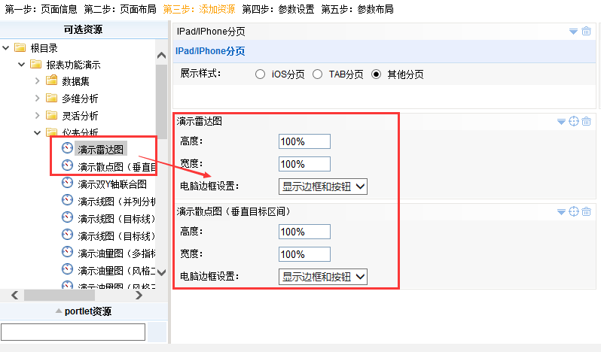
Task: Collapse the IPad/IPhone分页 panel arrow icon
Action: coord(573,32)
